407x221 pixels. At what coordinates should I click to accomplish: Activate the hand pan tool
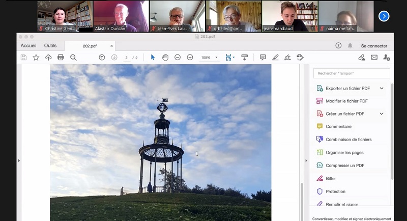pyautogui.click(x=165, y=58)
